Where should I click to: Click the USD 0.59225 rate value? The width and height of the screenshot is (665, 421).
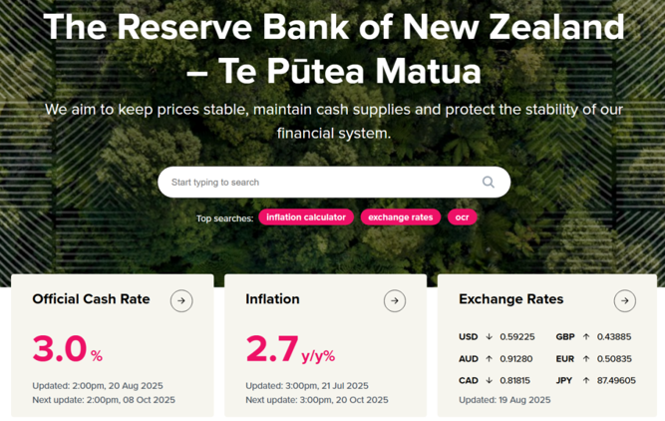click(x=517, y=336)
